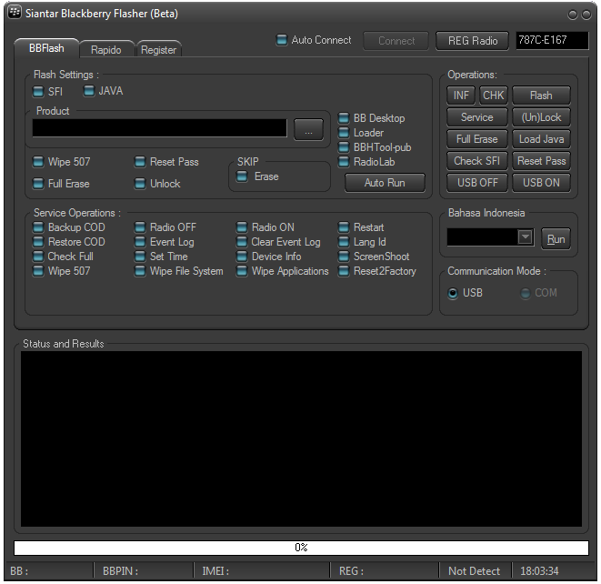The height and width of the screenshot is (584, 601).
Task: Click the REG Radio button
Action: [473, 41]
